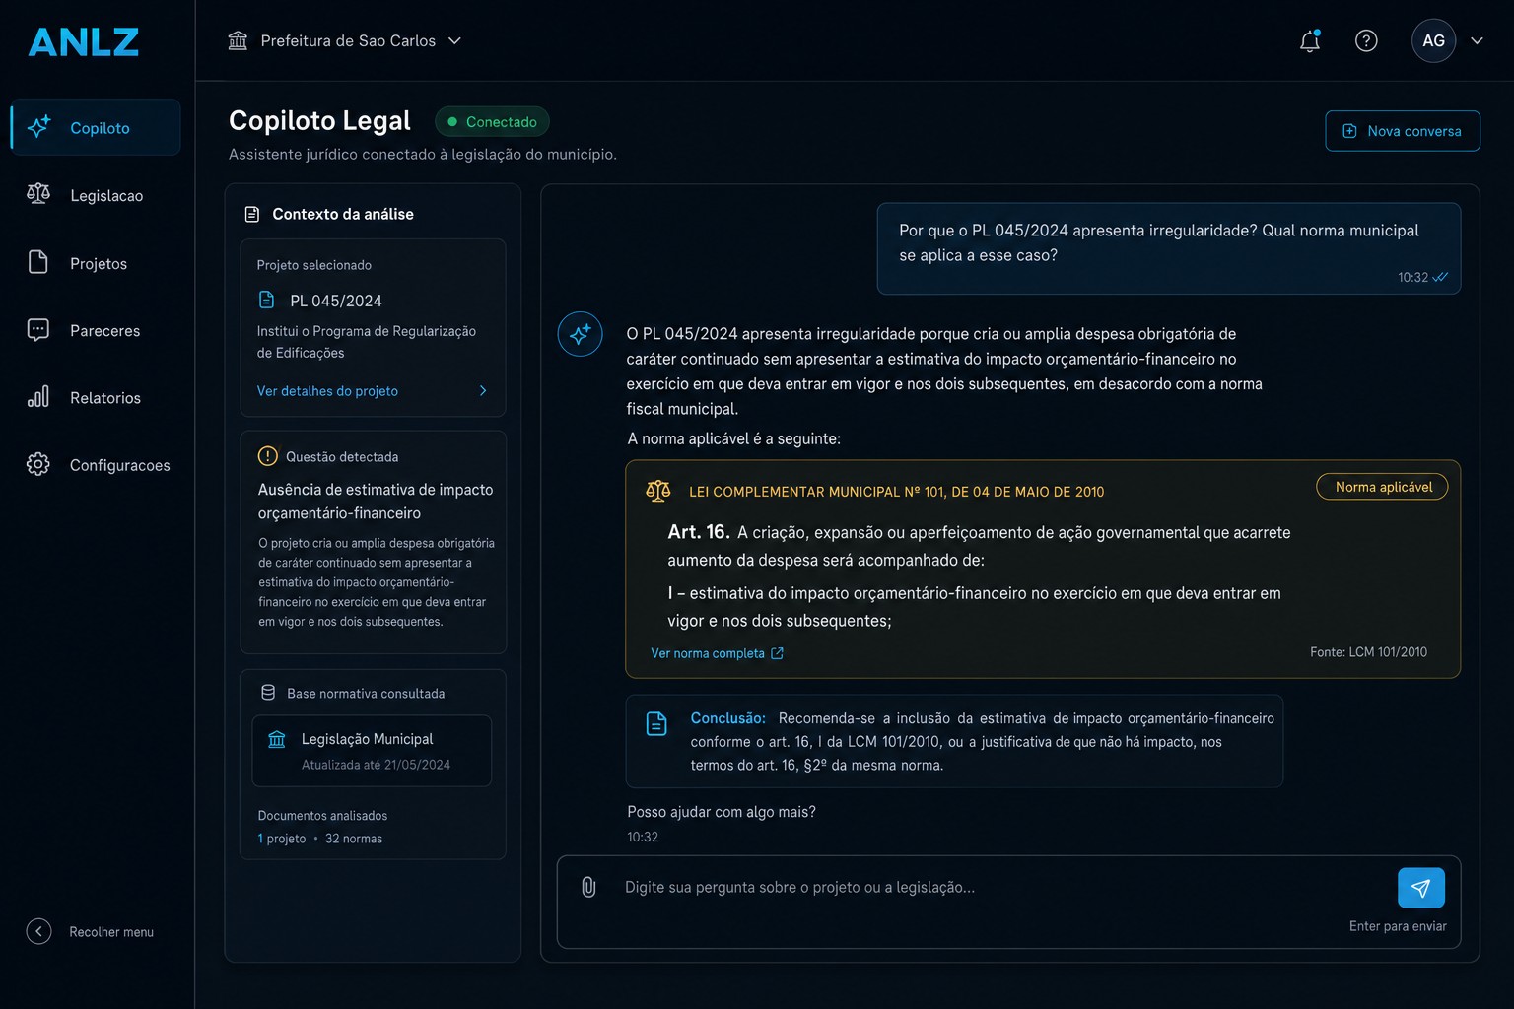
Task: Click the Relatorios bar chart icon
Action: click(x=38, y=396)
